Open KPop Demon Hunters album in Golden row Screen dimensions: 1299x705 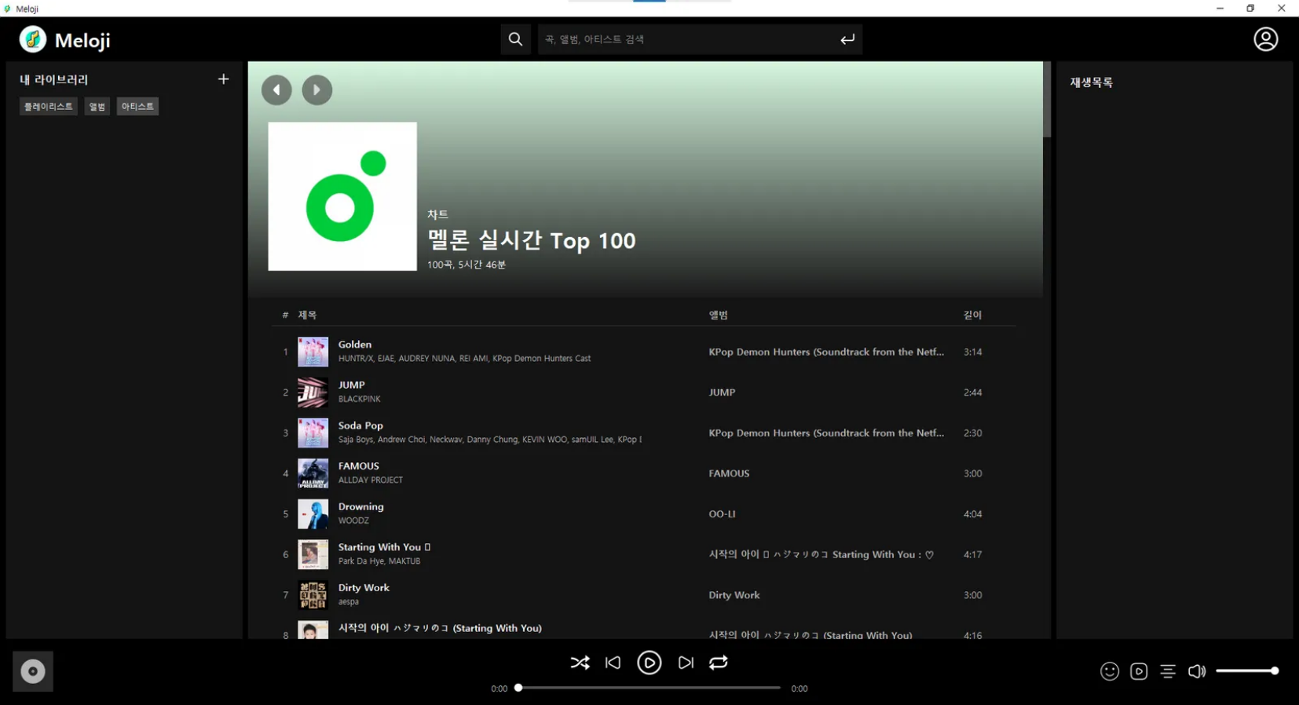(826, 352)
